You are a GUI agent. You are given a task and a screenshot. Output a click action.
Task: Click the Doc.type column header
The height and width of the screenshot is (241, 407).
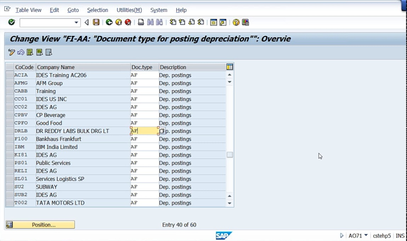[x=145, y=67]
